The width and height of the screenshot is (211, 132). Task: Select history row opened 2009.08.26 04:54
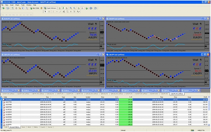(105, 102)
